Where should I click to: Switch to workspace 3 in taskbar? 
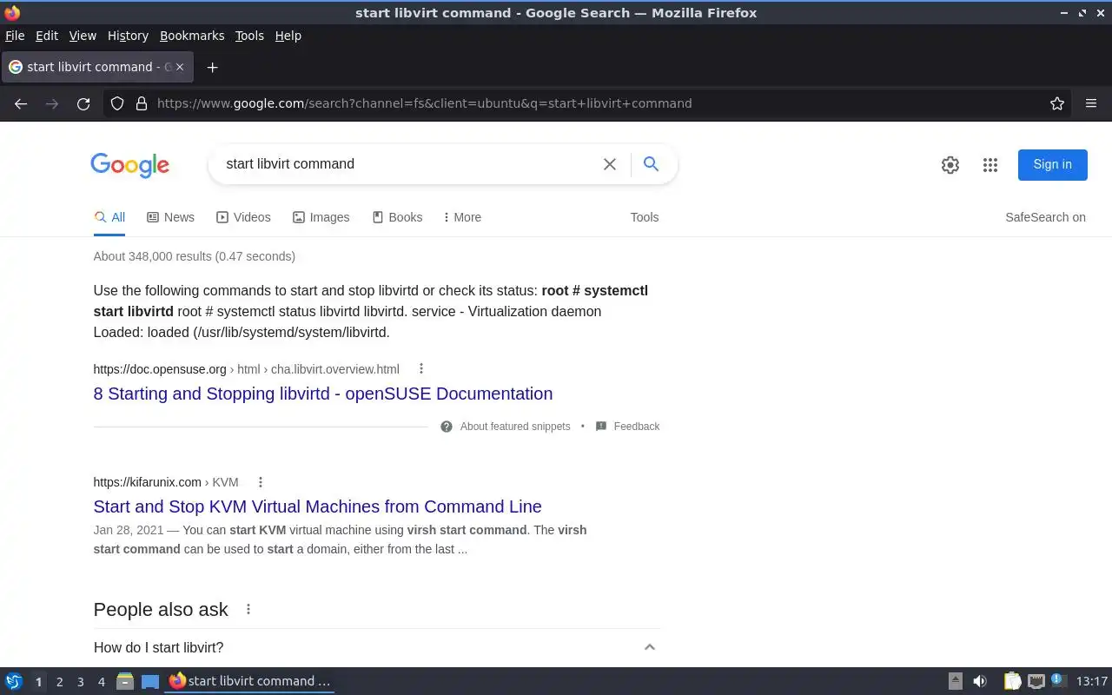click(x=80, y=682)
